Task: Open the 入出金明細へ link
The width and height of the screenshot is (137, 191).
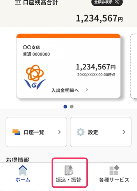Action: pyautogui.click(x=65, y=90)
